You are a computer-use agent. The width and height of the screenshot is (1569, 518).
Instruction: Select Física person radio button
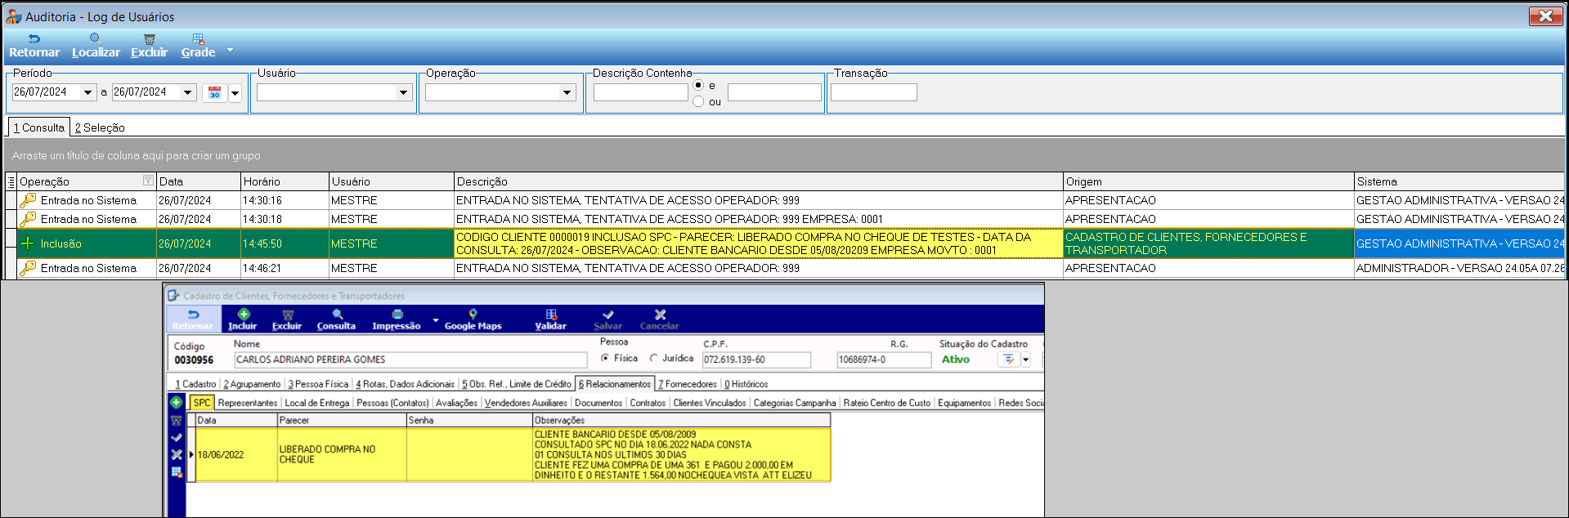605,358
